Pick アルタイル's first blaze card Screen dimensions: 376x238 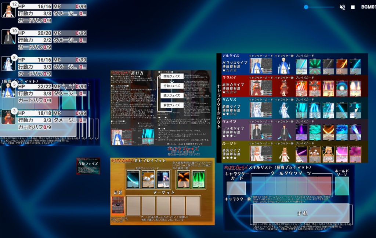click(x=301, y=66)
